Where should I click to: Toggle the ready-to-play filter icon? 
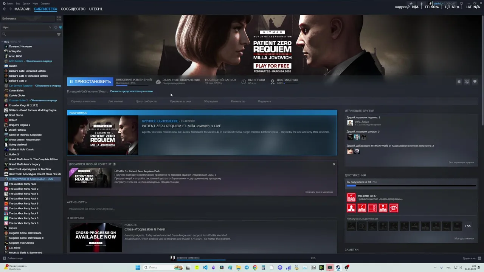[60, 27]
